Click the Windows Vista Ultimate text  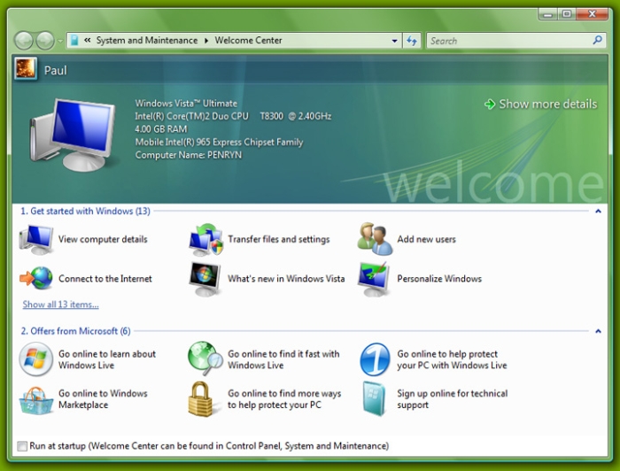pos(186,104)
